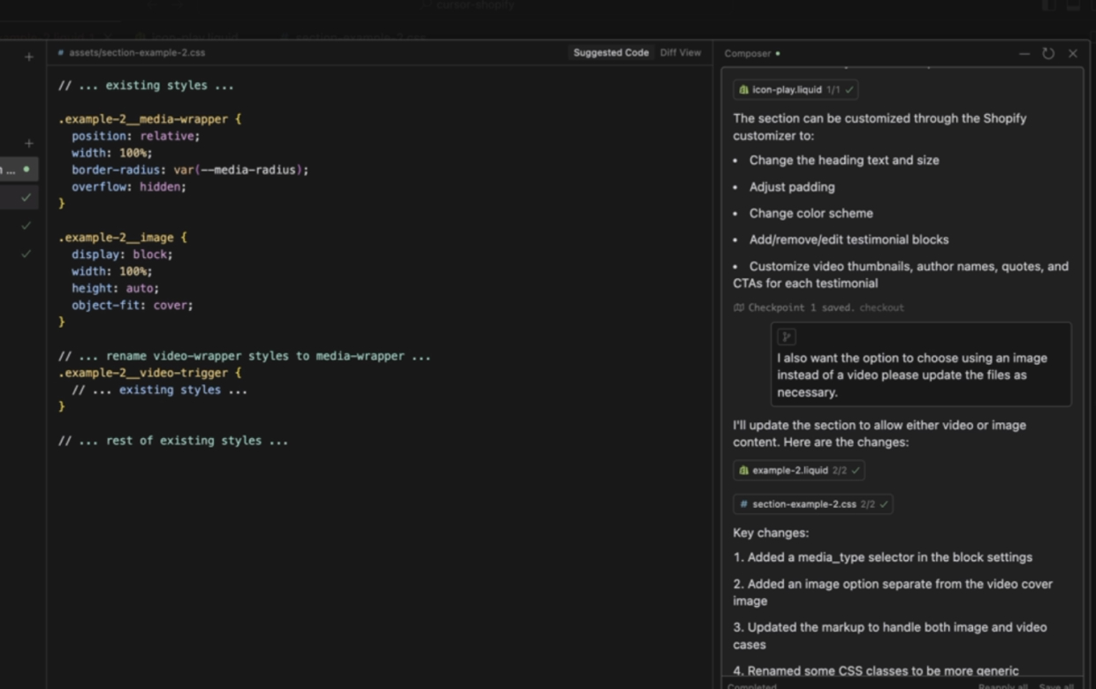This screenshot has height=689, width=1096.
Task: Click the section-example-2.css chip in Composer
Action: point(806,503)
